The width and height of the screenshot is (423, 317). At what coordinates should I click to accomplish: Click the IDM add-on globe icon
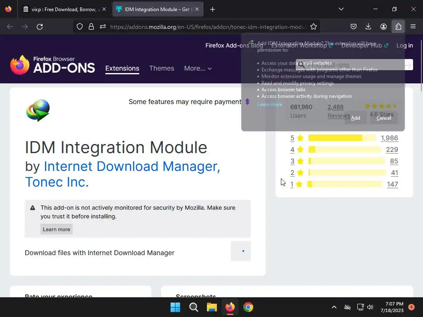pos(38,111)
